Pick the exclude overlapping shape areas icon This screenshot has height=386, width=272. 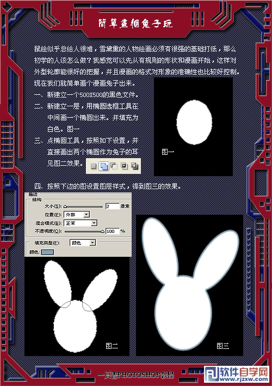pos(134,166)
